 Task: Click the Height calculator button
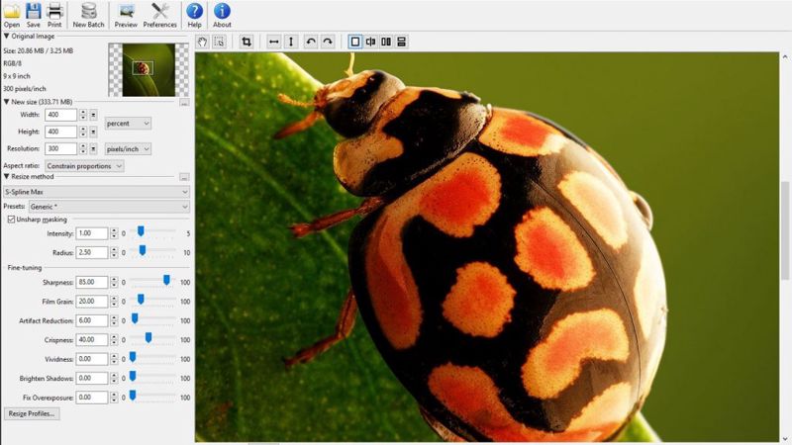93,133
